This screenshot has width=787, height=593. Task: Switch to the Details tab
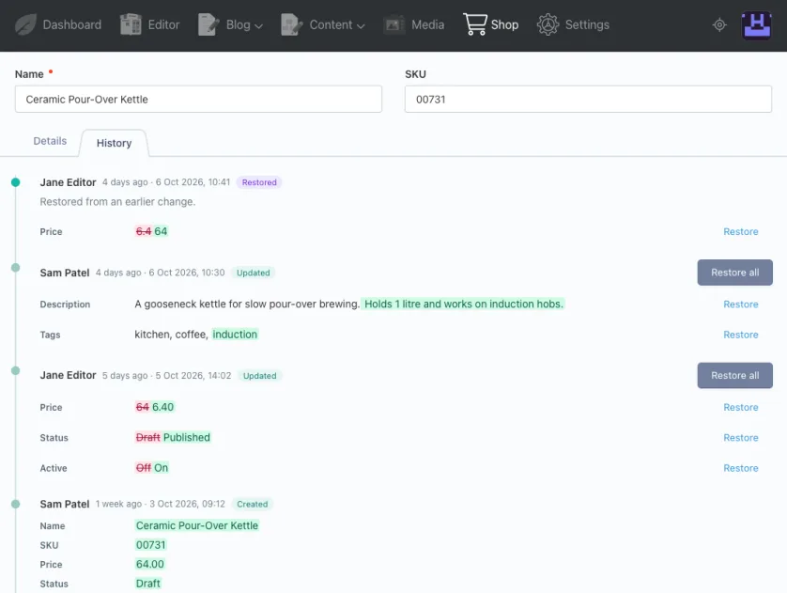(x=50, y=141)
